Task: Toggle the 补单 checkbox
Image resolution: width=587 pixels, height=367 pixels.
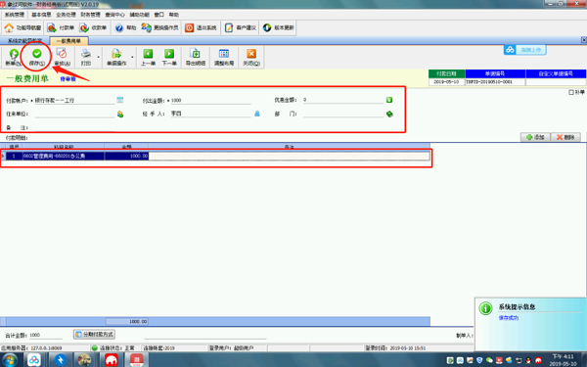Action: pyautogui.click(x=571, y=92)
